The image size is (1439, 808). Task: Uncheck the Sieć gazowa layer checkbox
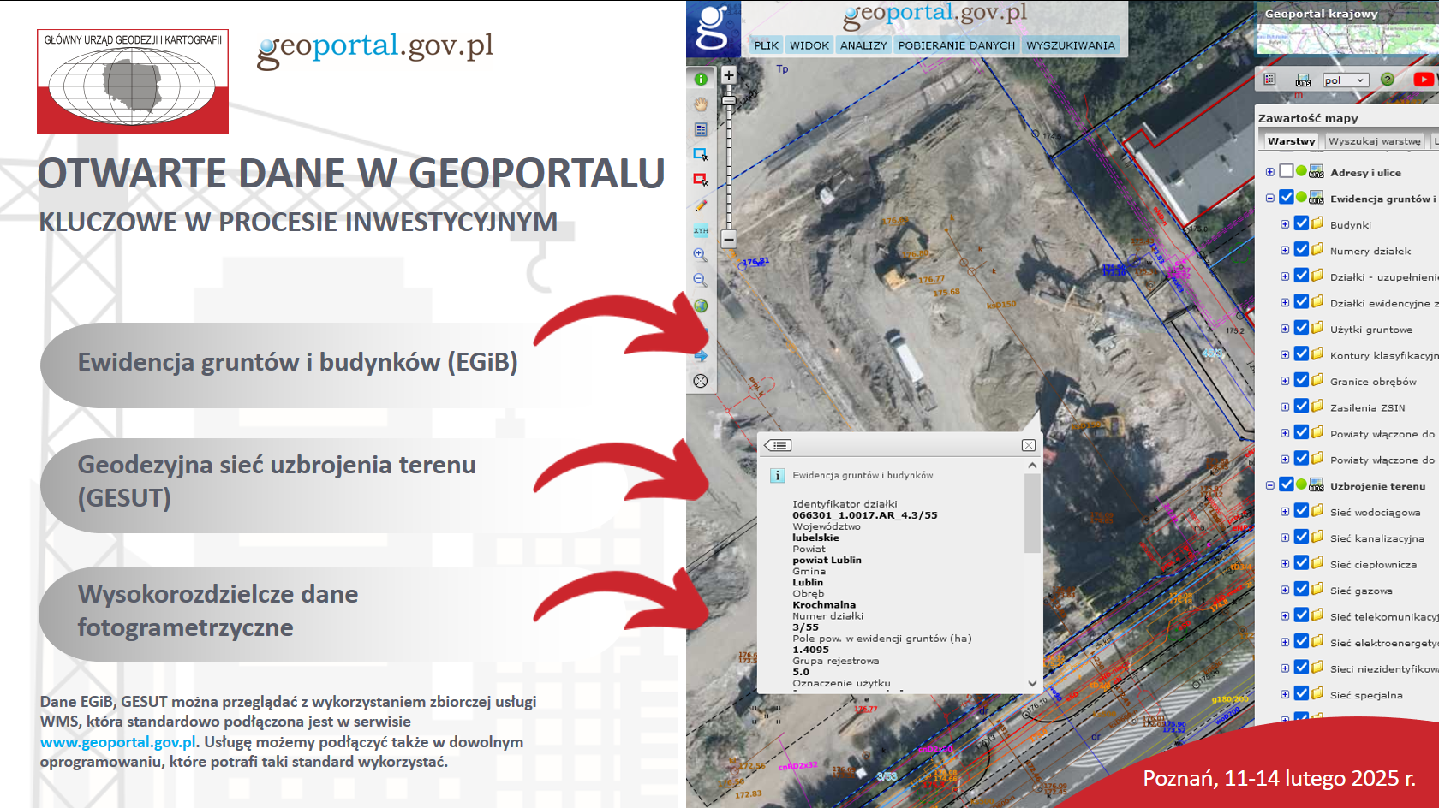(x=1301, y=589)
